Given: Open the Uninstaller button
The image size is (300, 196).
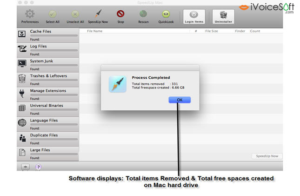Looking at the screenshot, I should click(223, 17).
